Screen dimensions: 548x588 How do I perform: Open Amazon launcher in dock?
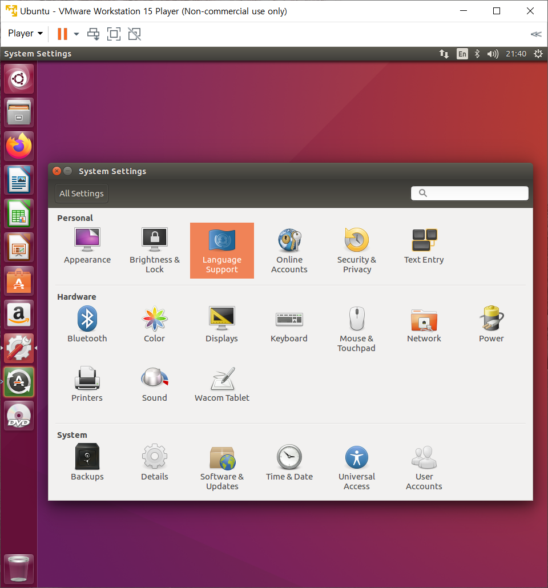tap(19, 315)
